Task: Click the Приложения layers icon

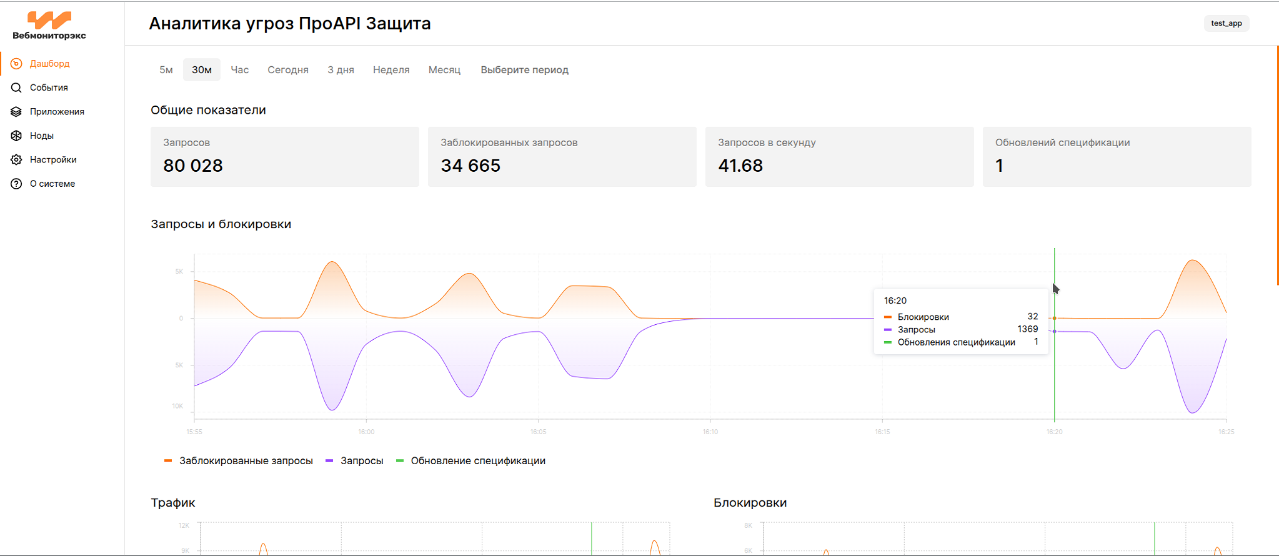Action: (x=16, y=112)
